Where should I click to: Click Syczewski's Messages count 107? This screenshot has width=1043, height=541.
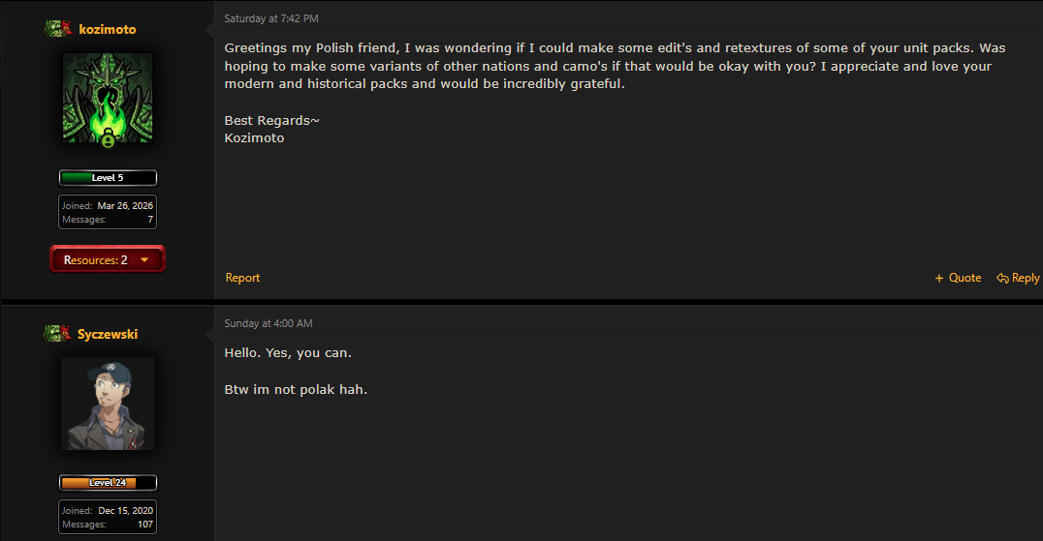pos(145,525)
